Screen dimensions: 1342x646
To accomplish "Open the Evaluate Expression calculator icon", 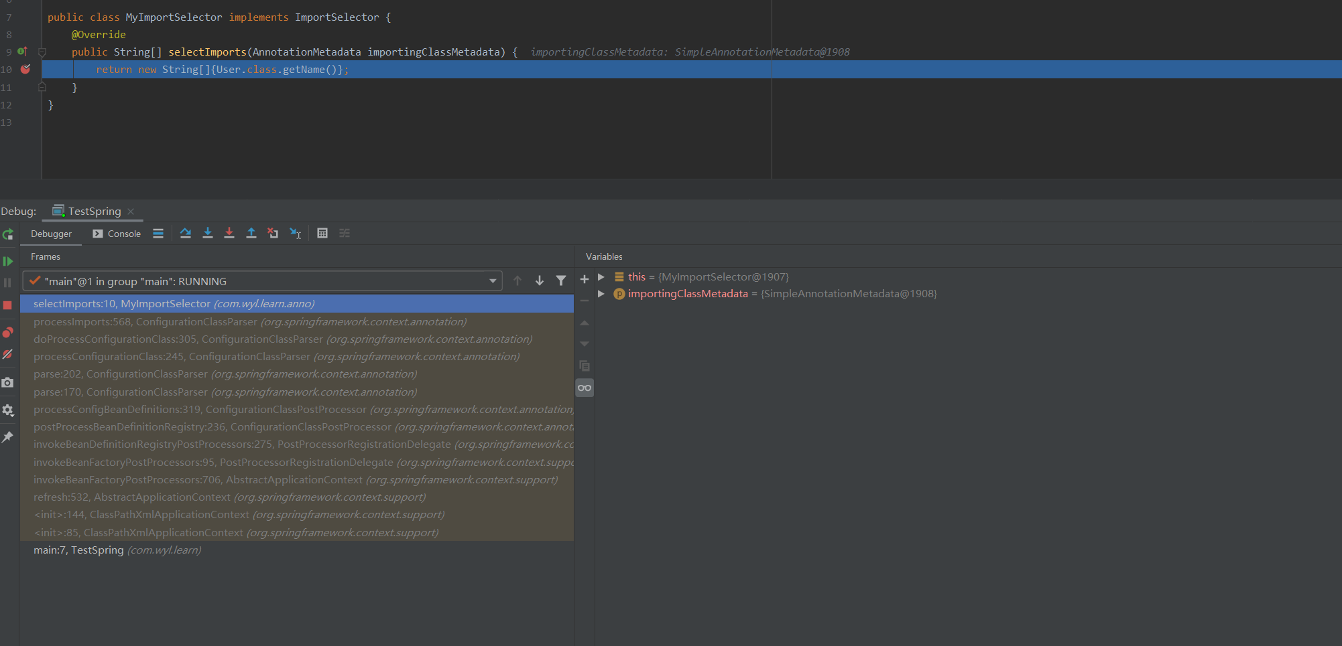I will [322, 233].
